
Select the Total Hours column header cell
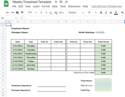click(x=103, y=42)
